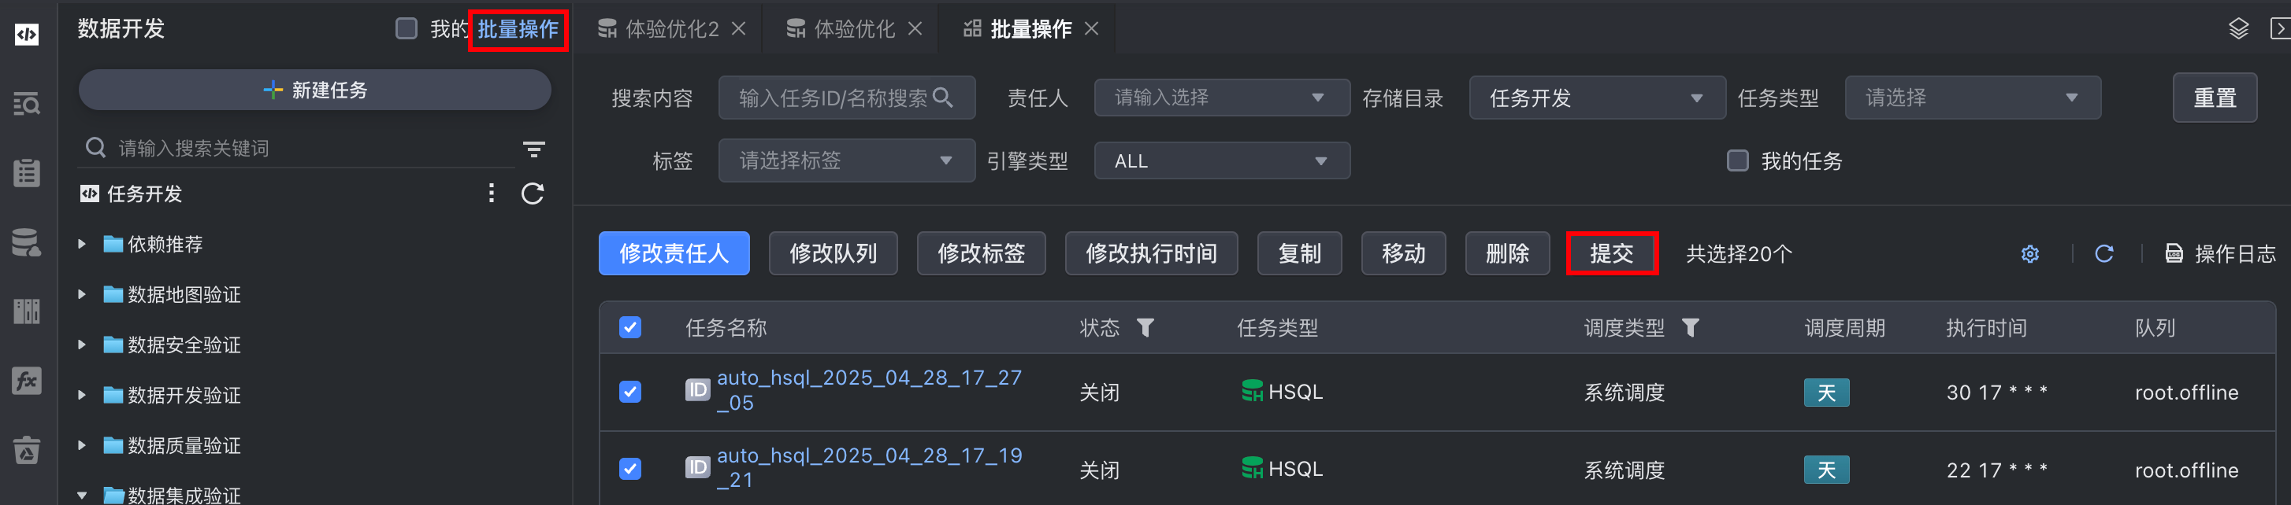Click the filter icon in sidebar search
The height and width of the screenshot is (505, 2291).
[533, 149]
